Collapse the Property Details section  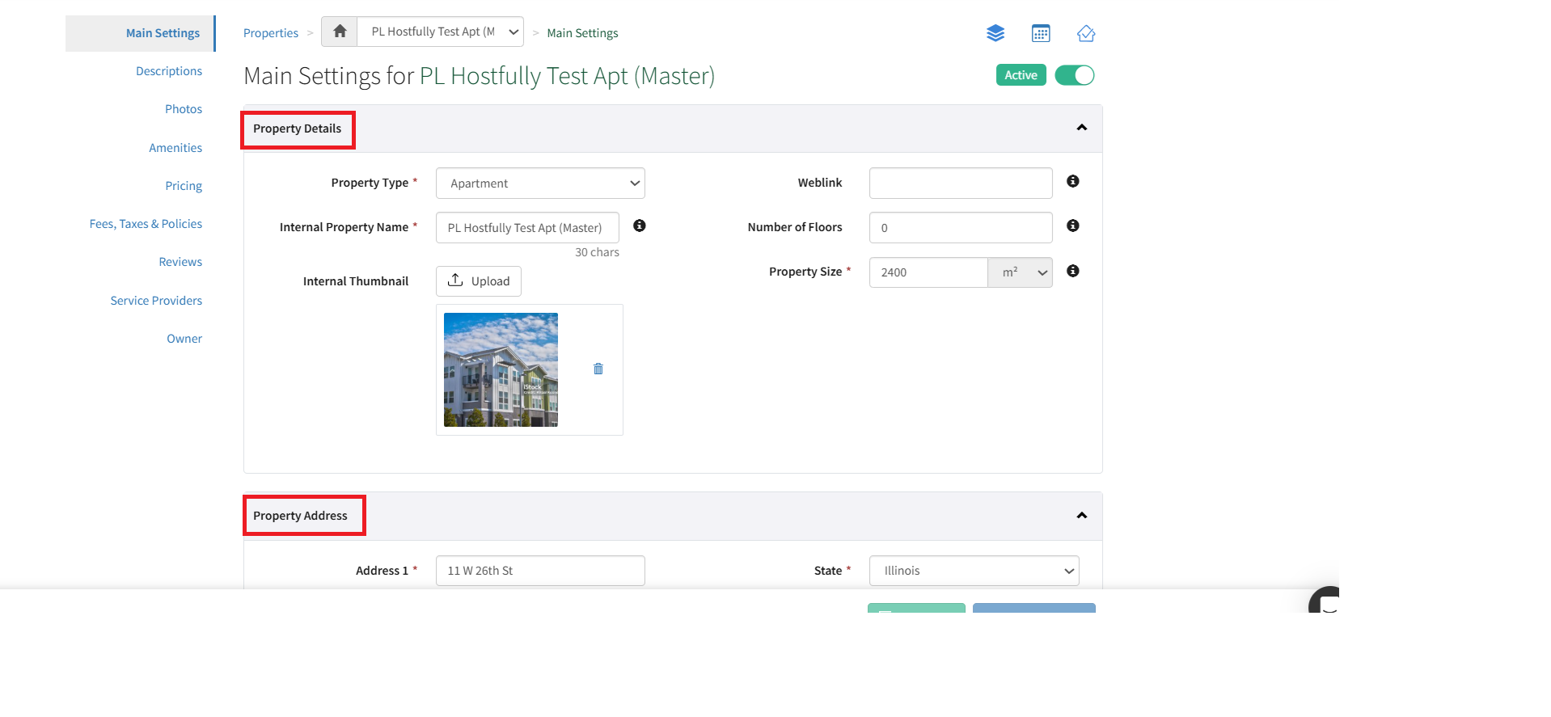[x=1081, y=128]
